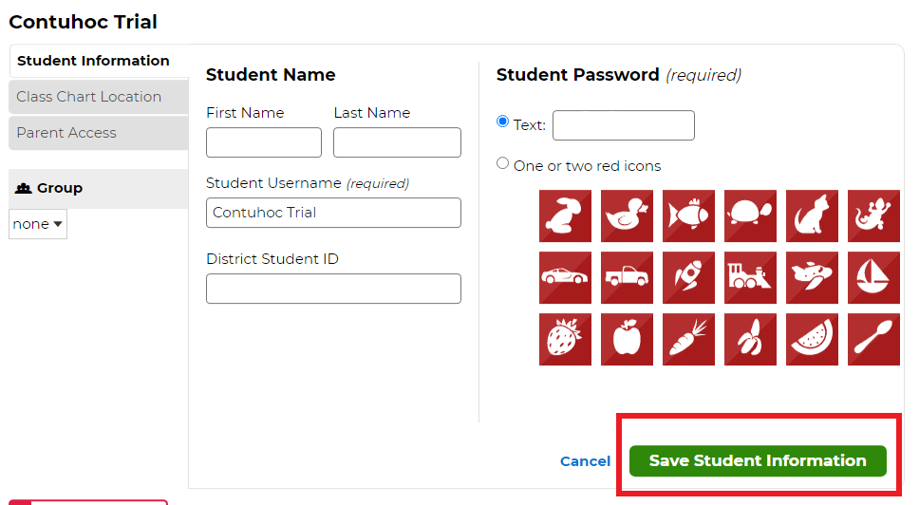Enable One or two red icons option
This screenshot has width=919, height=505.
coord(502,163)
